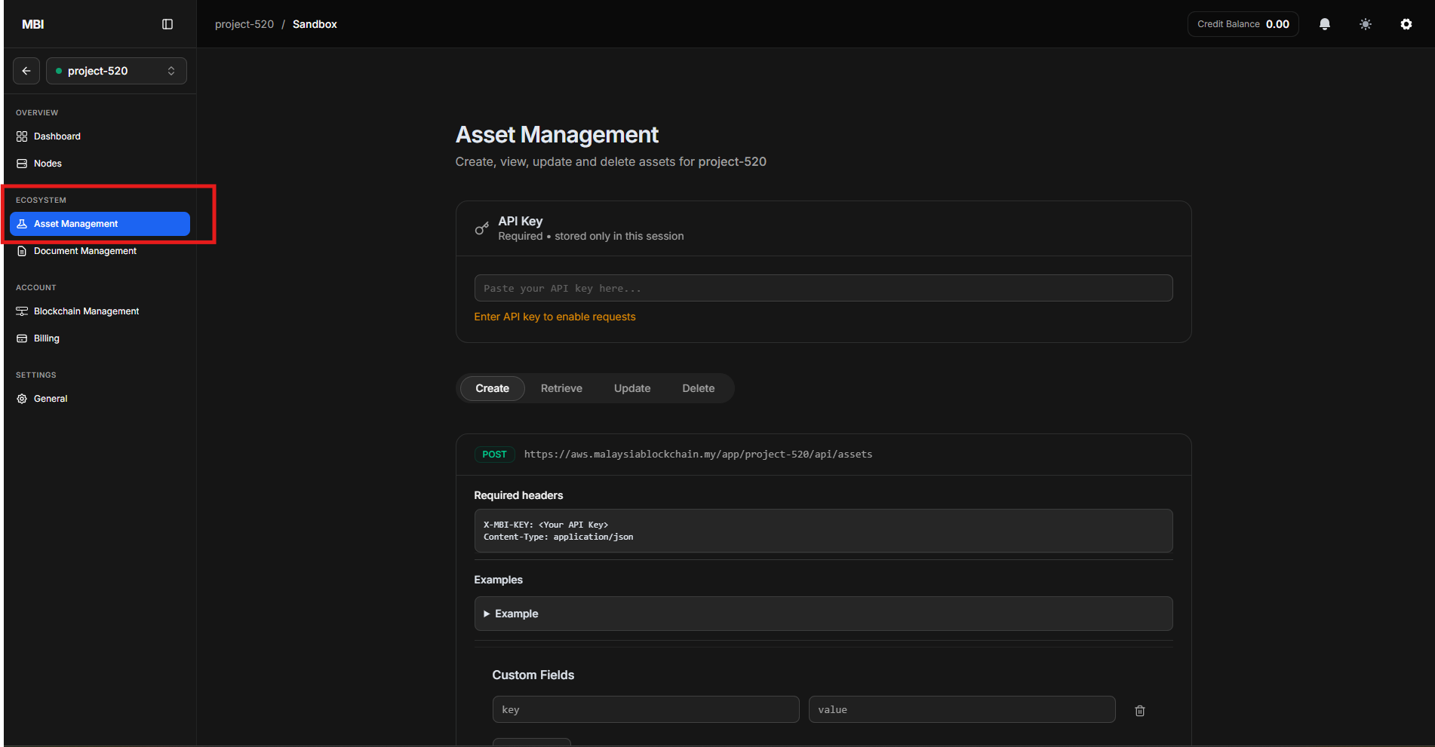Focus the API key input field
The width and height of the screenshot is (1435, 747).
tap(823, 288)
